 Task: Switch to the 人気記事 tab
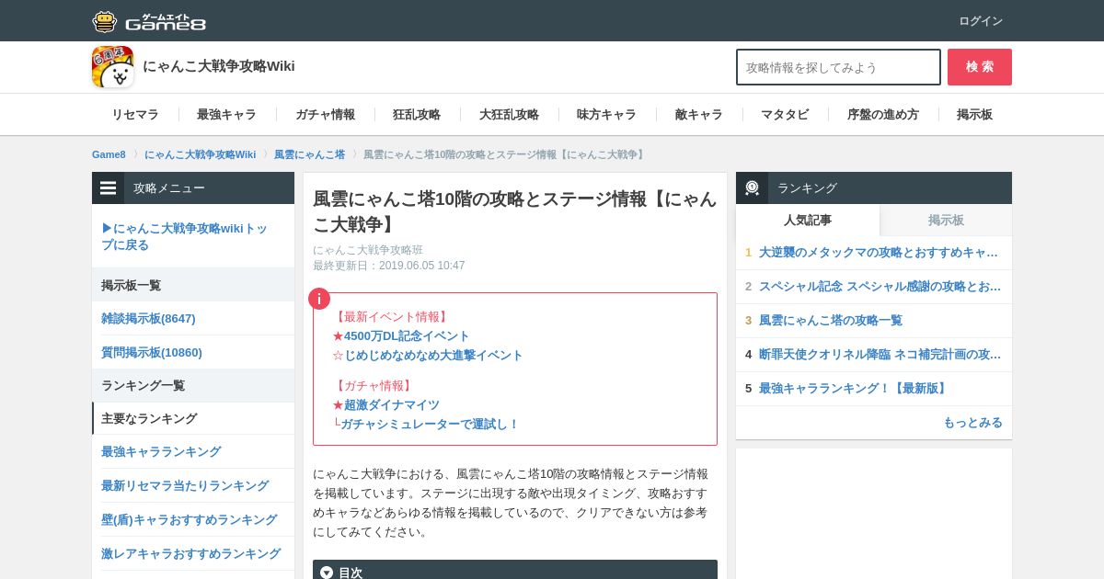tap(808, 220)
